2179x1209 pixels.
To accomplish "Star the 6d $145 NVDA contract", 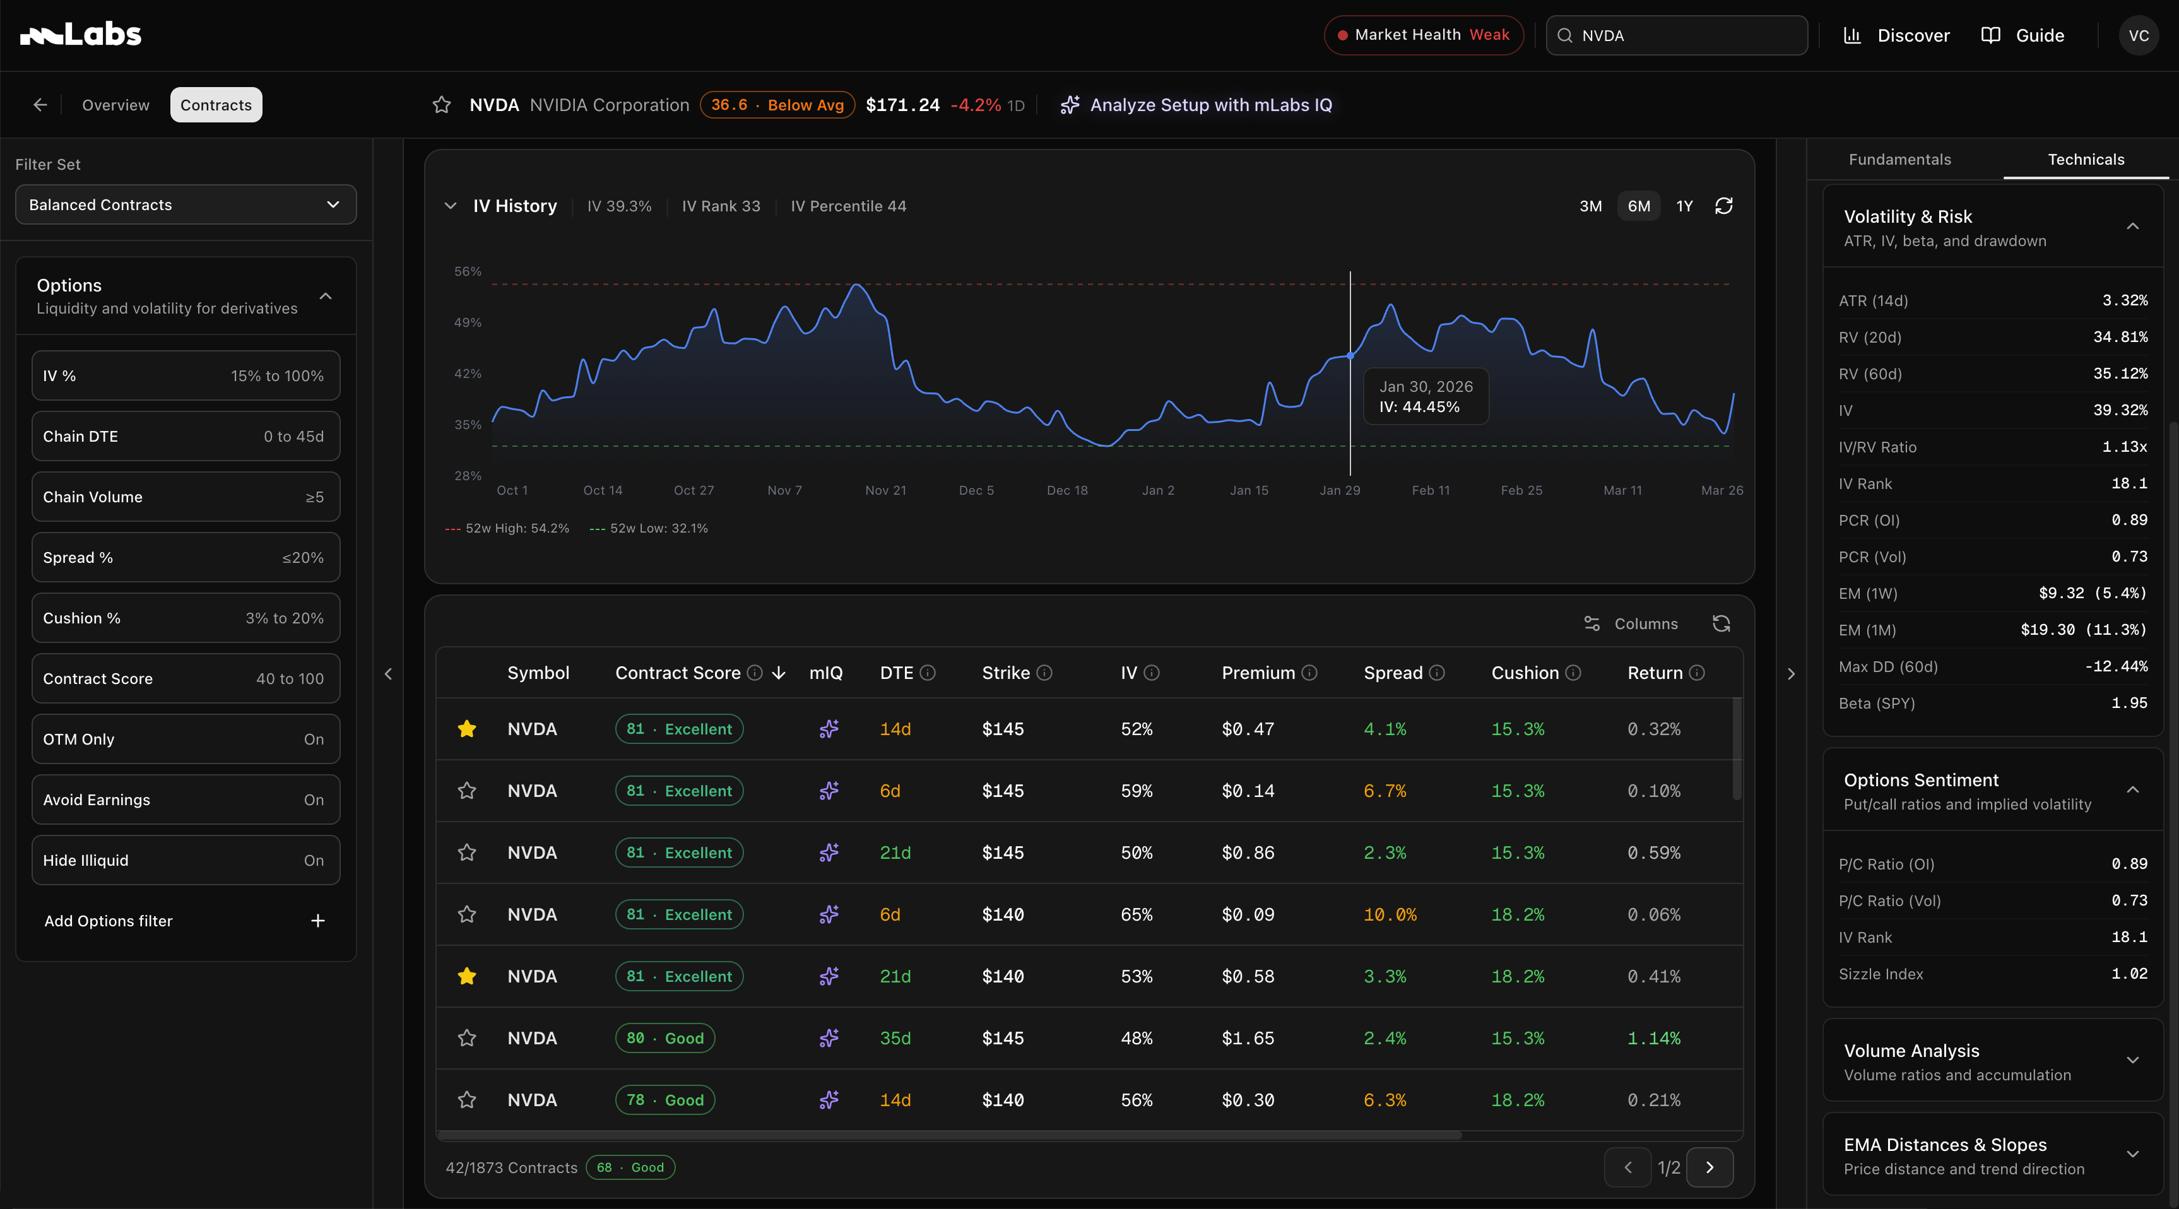I will click(467, 790).
